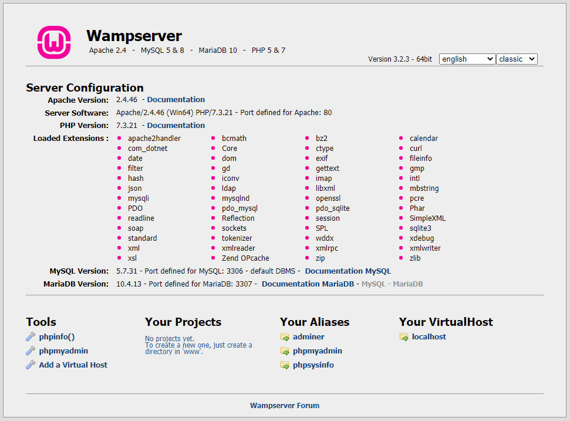This screenshot has width=570, height=421.
Task: Click the 'mbstring' extension
Action: pos(424,188)
